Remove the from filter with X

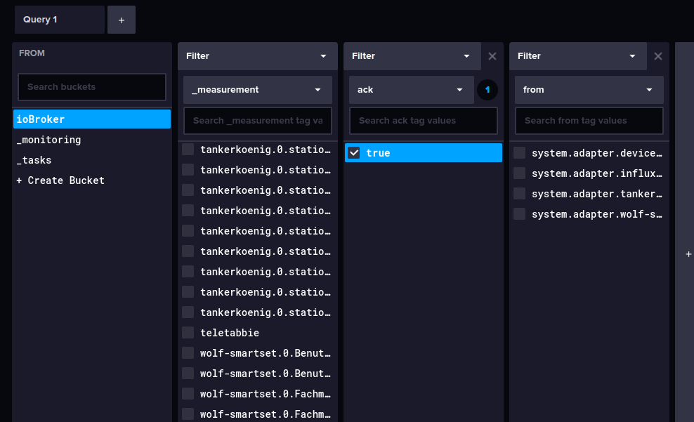click(x=658, y=56)
